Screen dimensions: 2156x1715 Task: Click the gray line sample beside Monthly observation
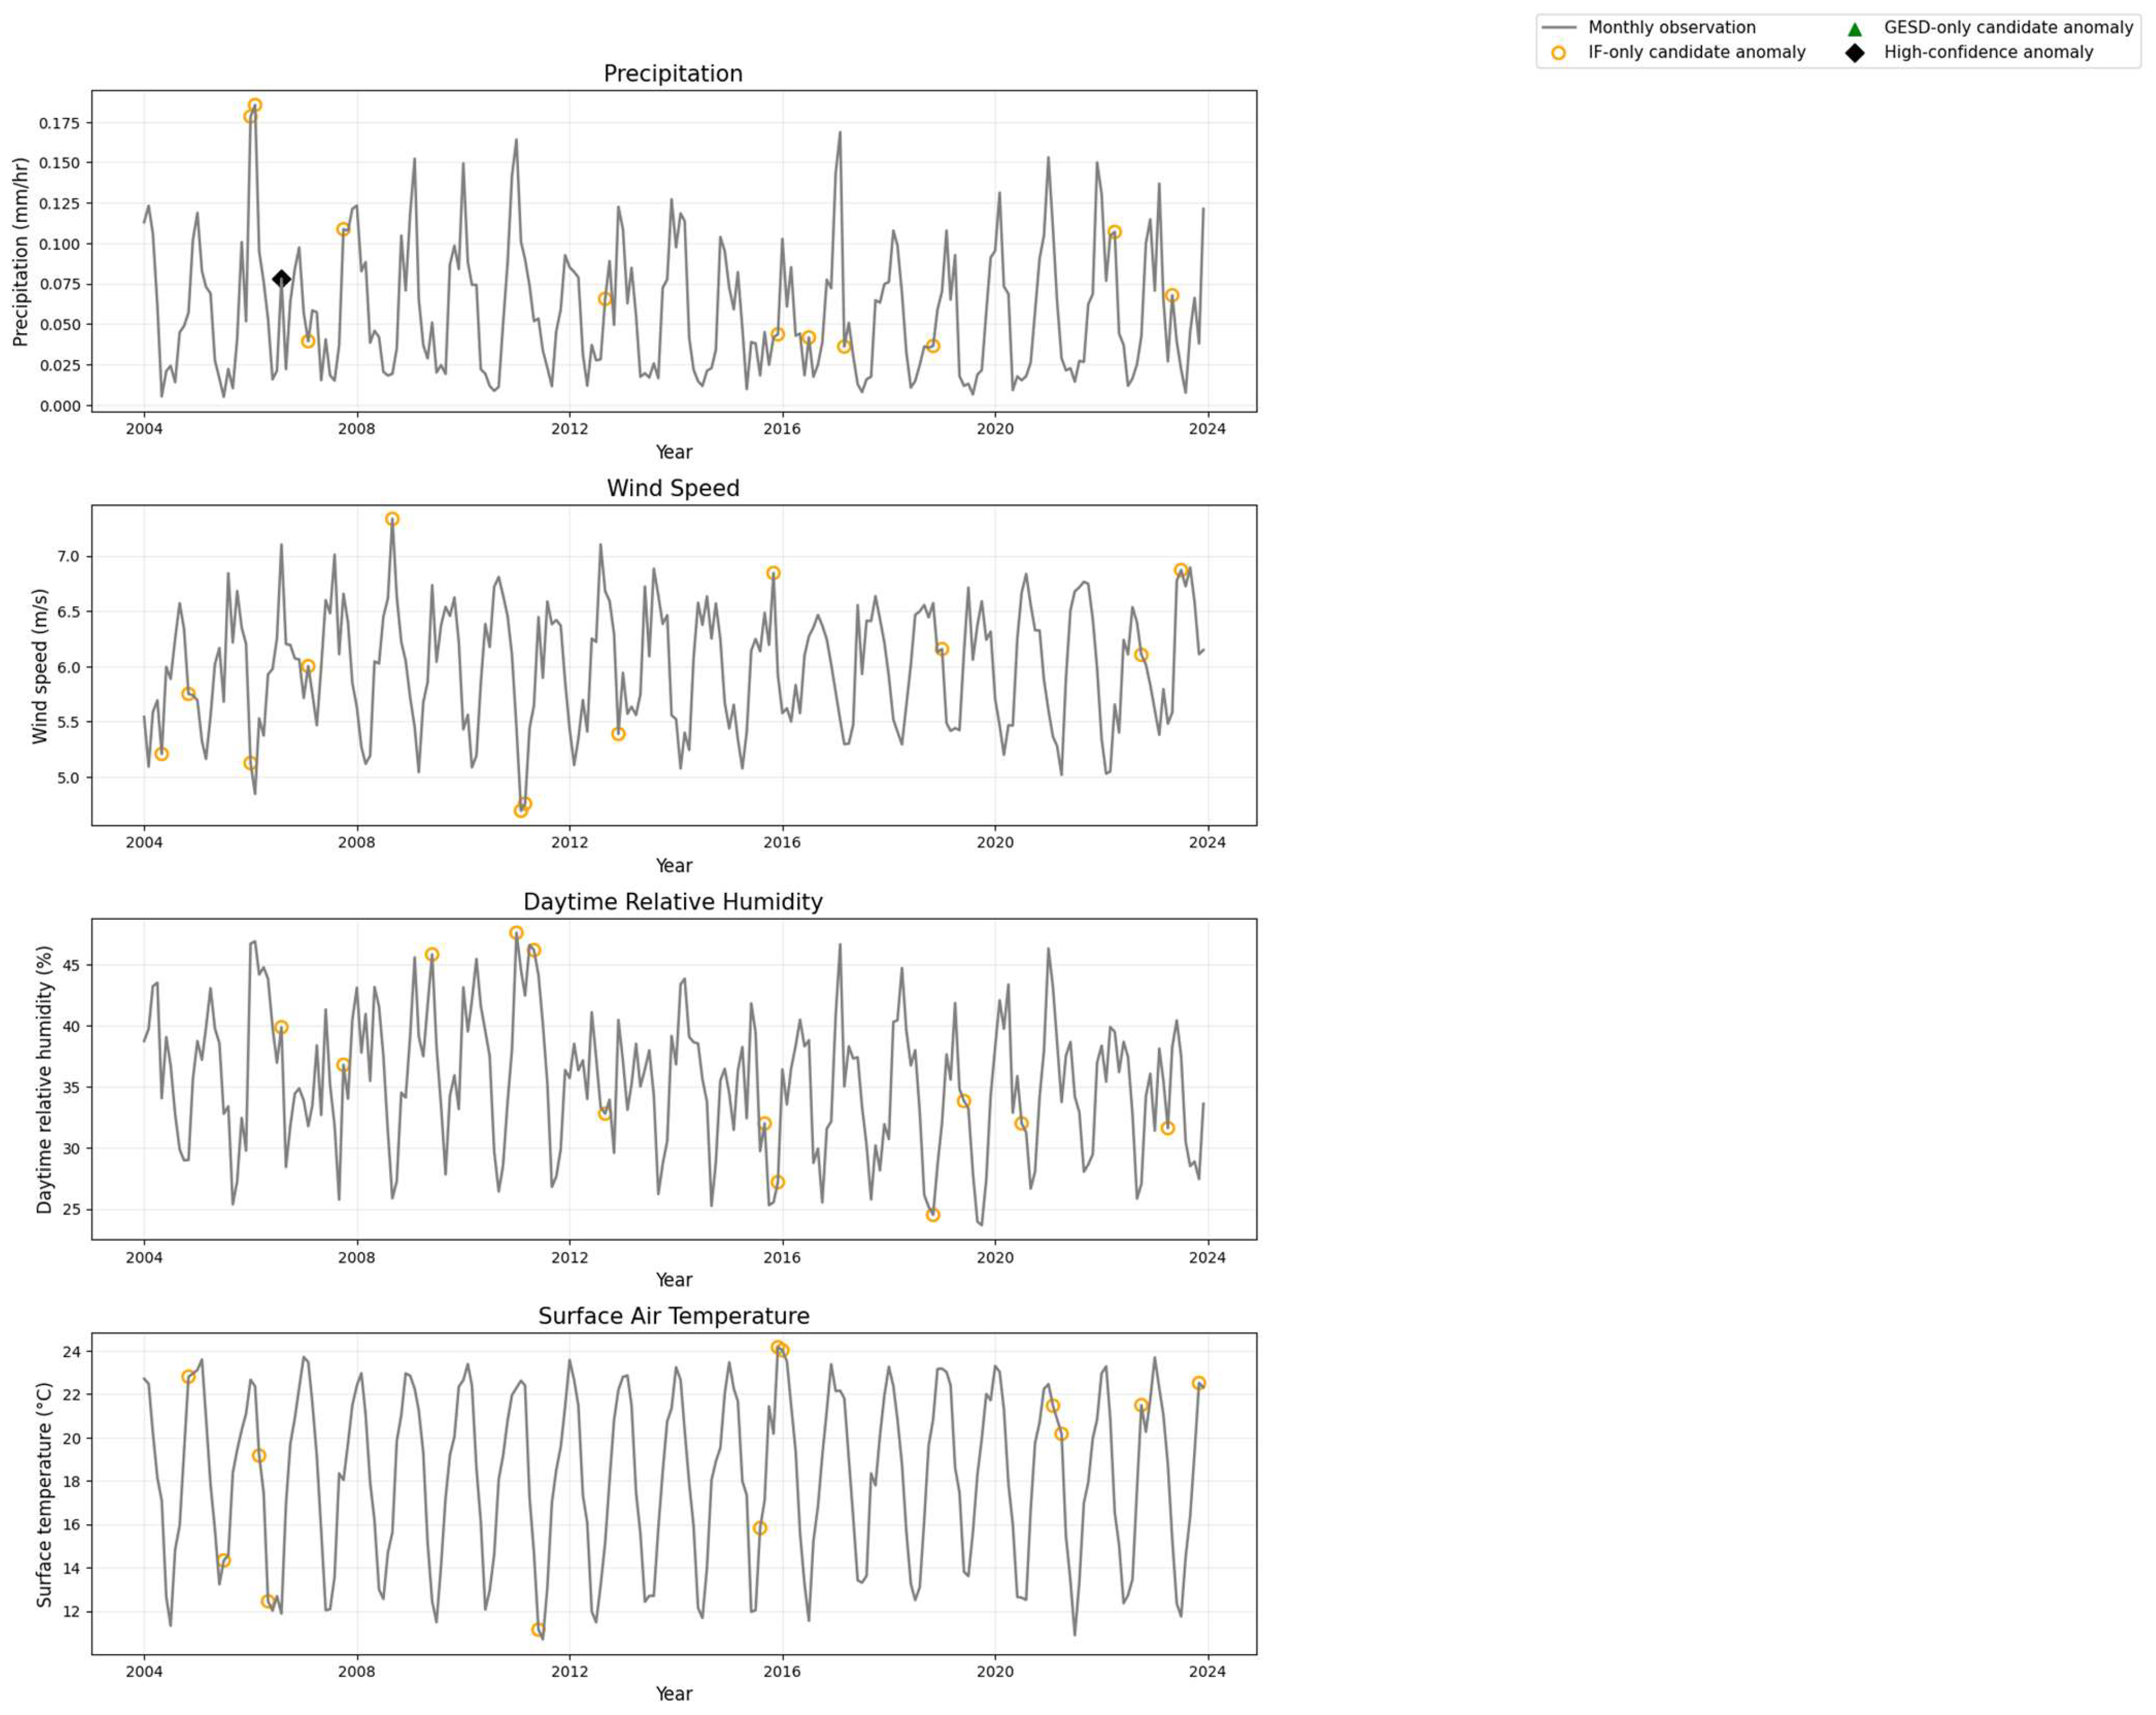[1559, 28]
